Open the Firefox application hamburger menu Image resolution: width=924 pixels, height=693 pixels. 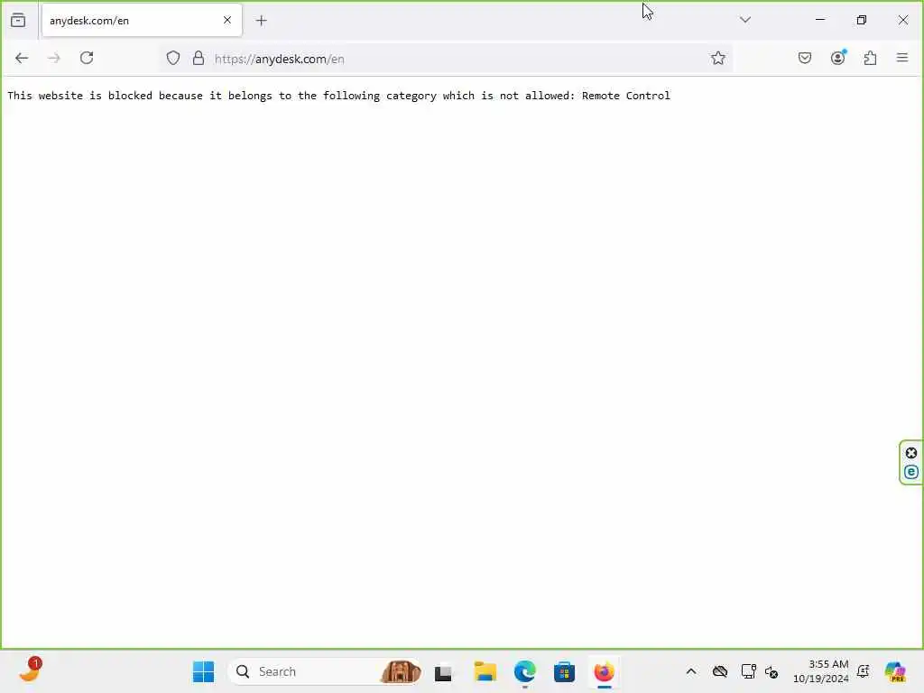pos(902,58)
